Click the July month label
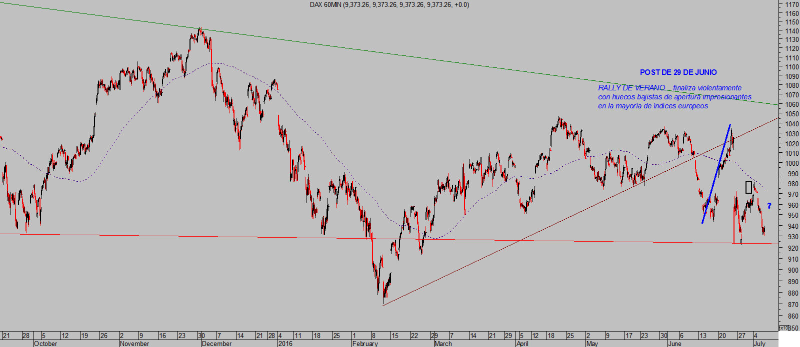The width and height of the screenshot is (800, 347). (759, 344)
